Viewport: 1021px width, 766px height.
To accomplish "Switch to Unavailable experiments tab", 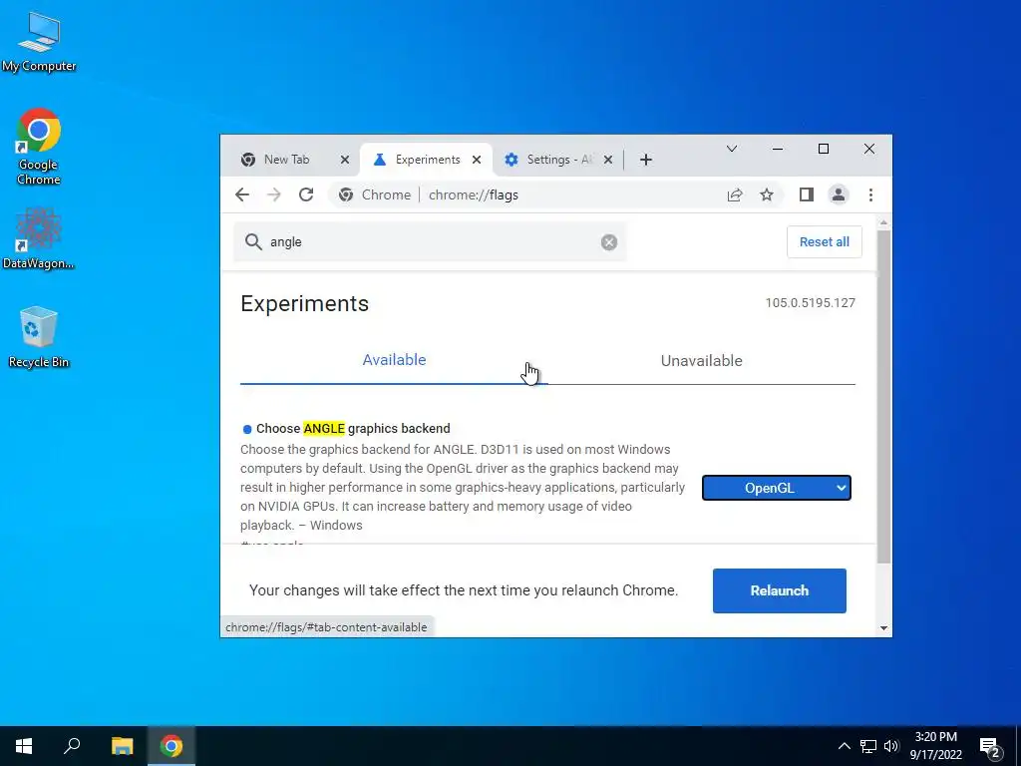I will click(x=701, y=360).
